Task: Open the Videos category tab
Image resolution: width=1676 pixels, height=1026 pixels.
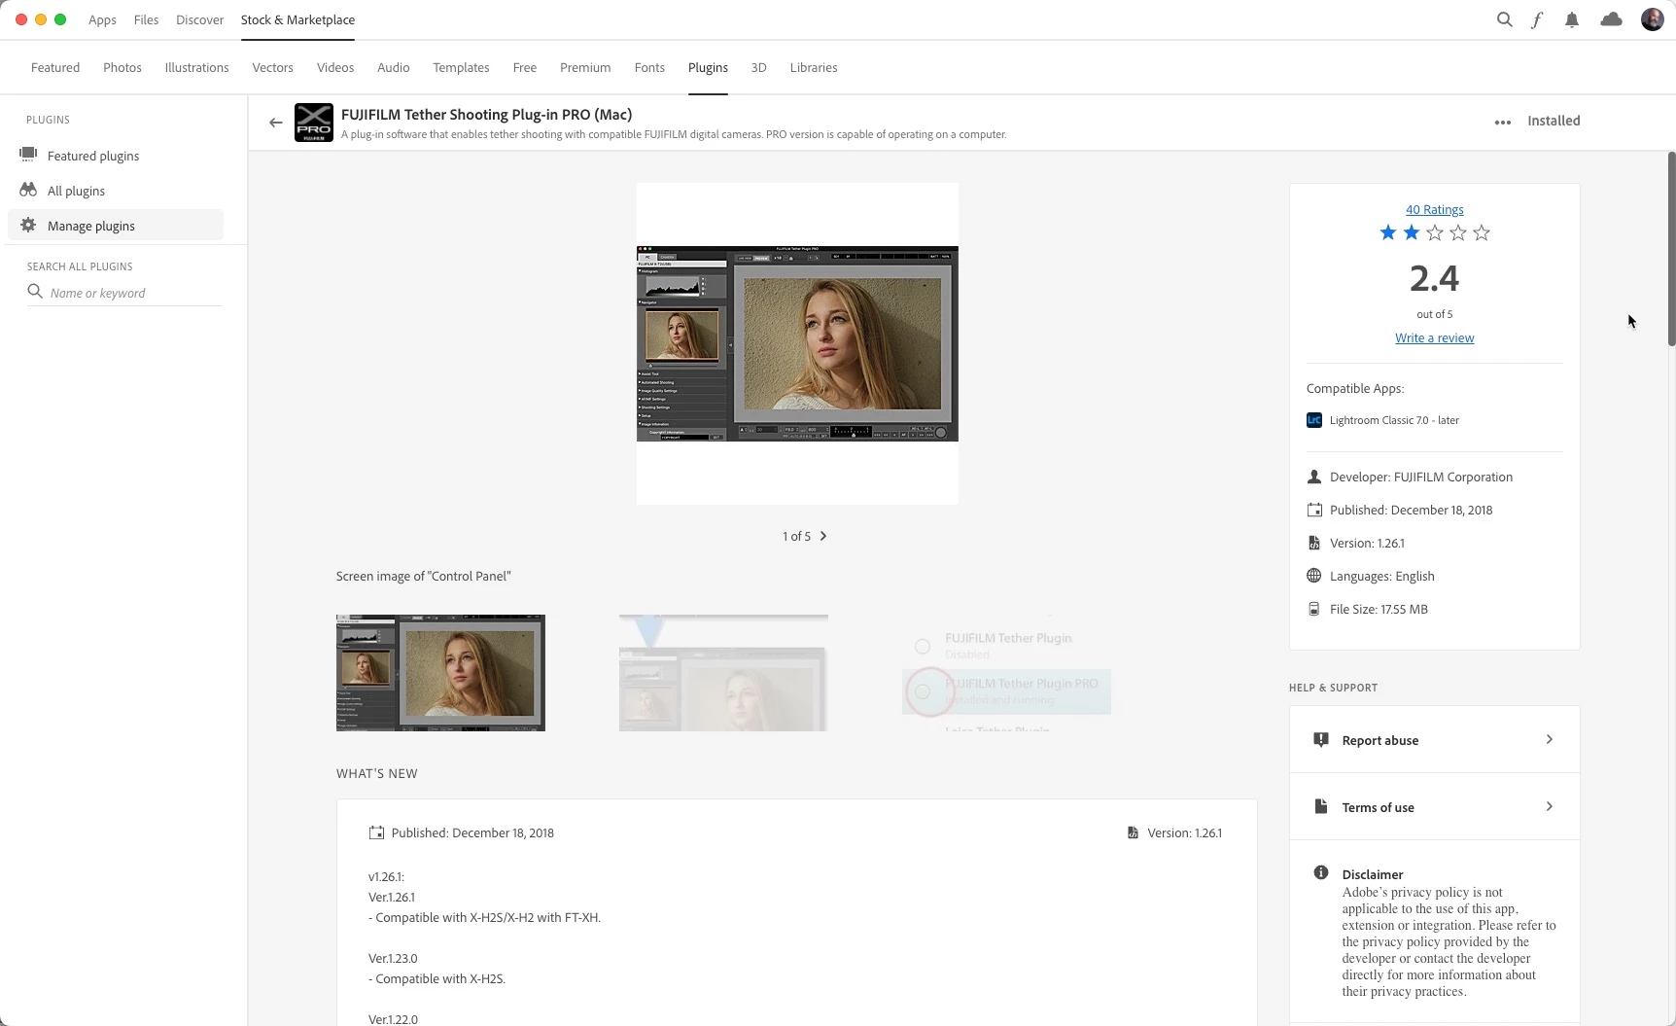Action: pyautogui.click(x=335, y=67)
